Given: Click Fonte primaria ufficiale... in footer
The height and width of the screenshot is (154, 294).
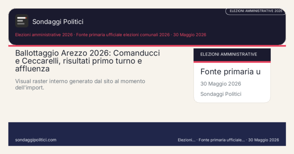Looking at the screenshot, I should [x=222, y=140].
